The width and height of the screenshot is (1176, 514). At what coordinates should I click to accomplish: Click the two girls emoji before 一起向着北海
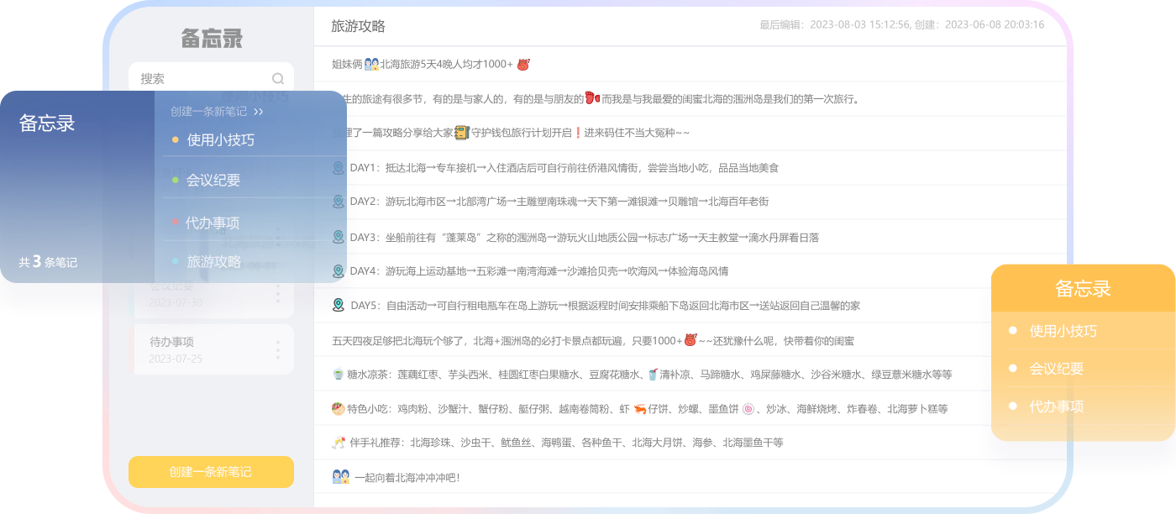click(x=340, y=476)
